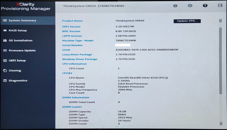Click the value 1.70 PDL222D
Screen dimensions: 227x130
125,54
